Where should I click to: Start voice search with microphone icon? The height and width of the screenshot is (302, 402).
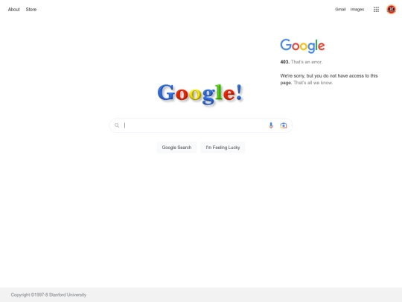click(x=271, y=125)
